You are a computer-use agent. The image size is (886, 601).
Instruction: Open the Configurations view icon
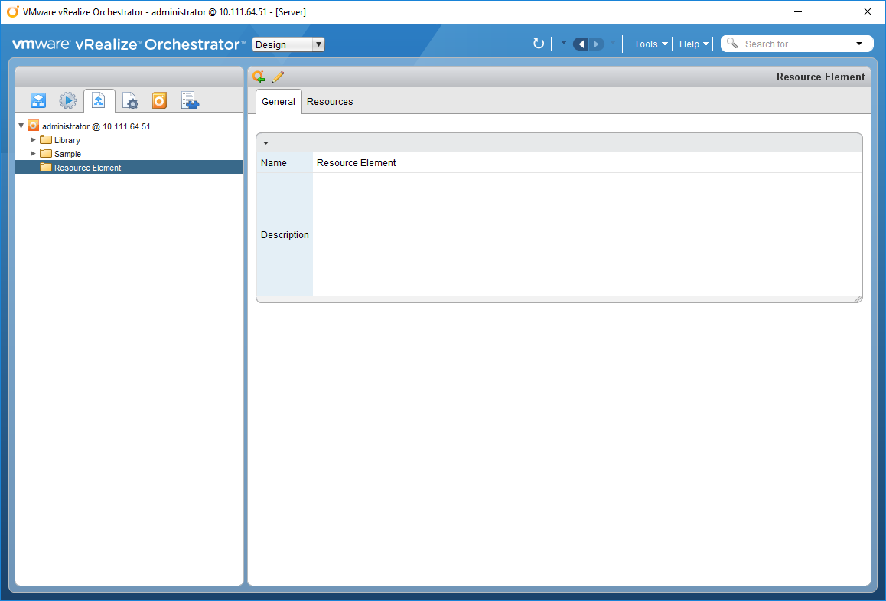(130, 100)
